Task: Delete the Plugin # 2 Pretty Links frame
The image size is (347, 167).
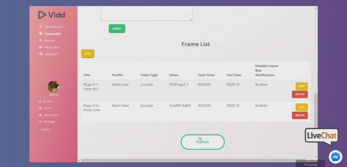Action: tap(300, 116)
